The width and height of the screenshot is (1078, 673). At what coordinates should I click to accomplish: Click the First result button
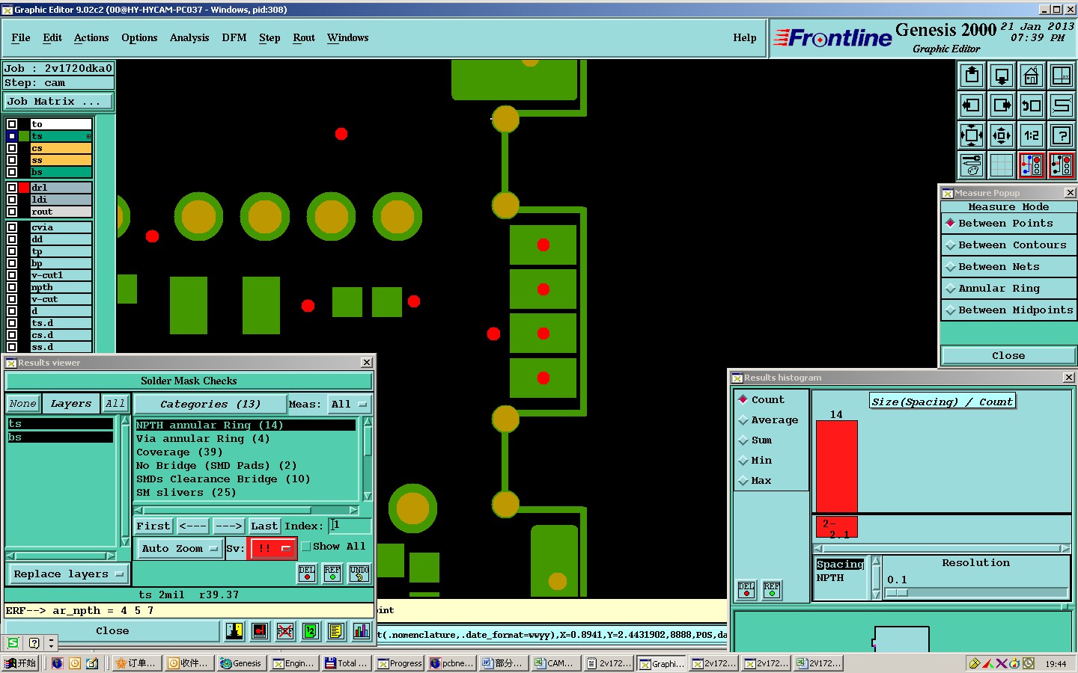click(153, 526)
